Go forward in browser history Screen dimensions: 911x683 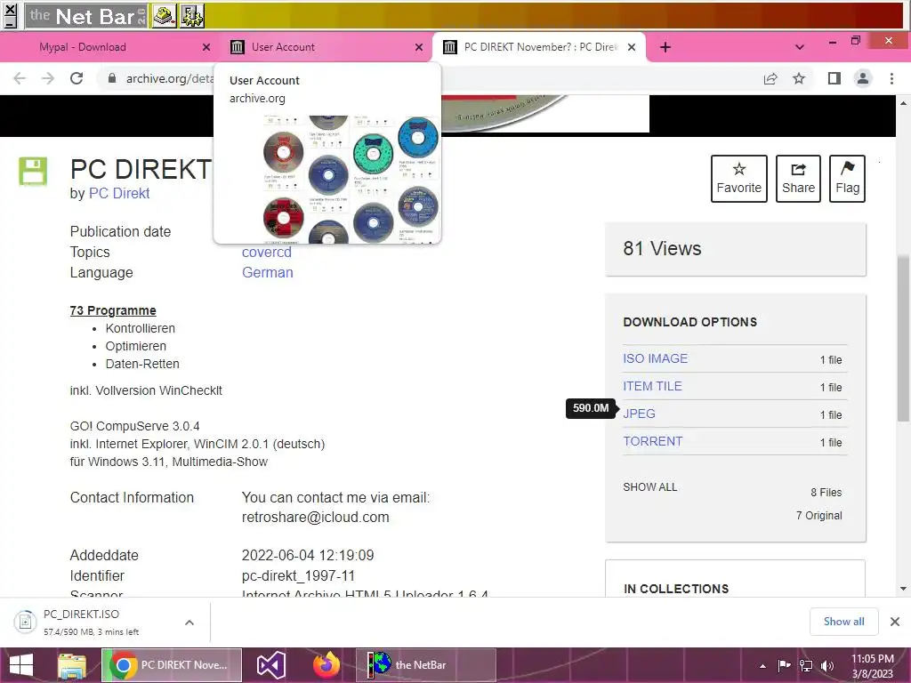pos(48,78)
